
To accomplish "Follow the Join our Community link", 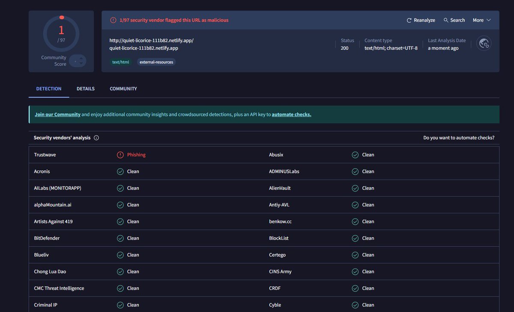I will pos(58,114).
